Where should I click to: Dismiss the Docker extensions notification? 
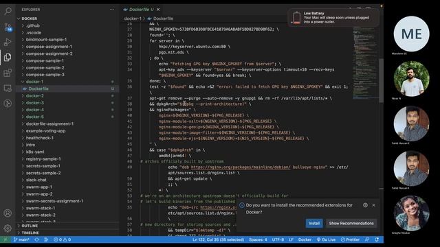[374, 205]
